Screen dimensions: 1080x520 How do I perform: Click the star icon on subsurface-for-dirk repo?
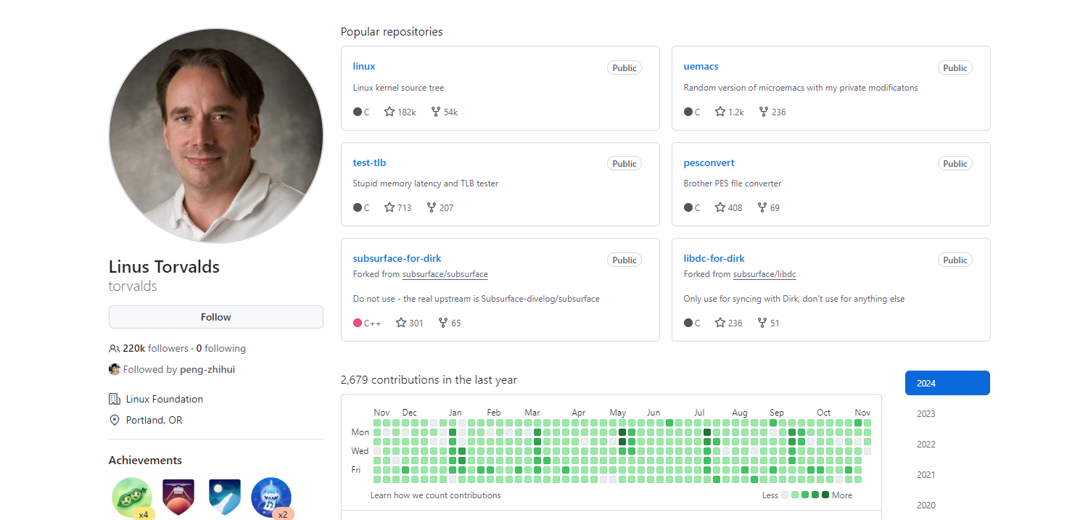401,323
